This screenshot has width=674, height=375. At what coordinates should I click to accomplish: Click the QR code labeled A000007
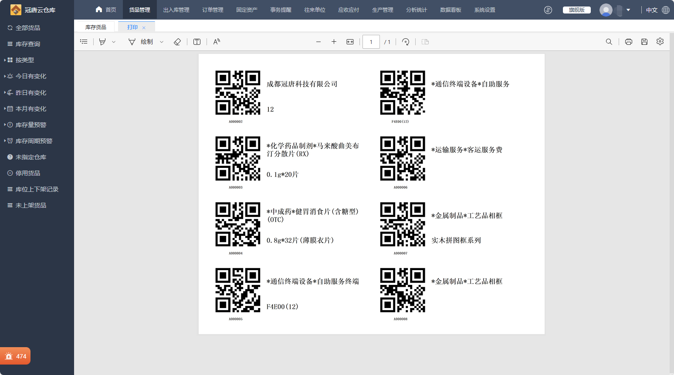pos(403,224)
